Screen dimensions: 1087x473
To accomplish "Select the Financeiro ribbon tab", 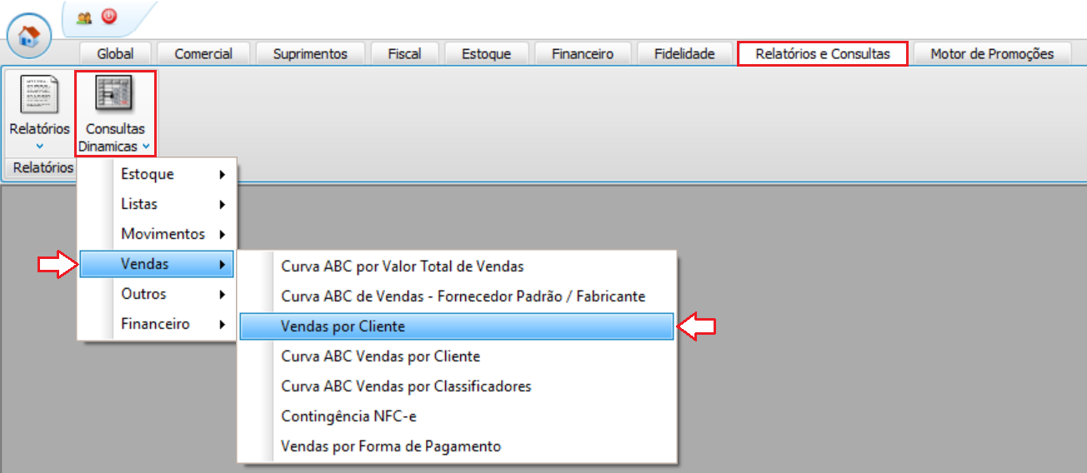I will [x=583, y=53].
